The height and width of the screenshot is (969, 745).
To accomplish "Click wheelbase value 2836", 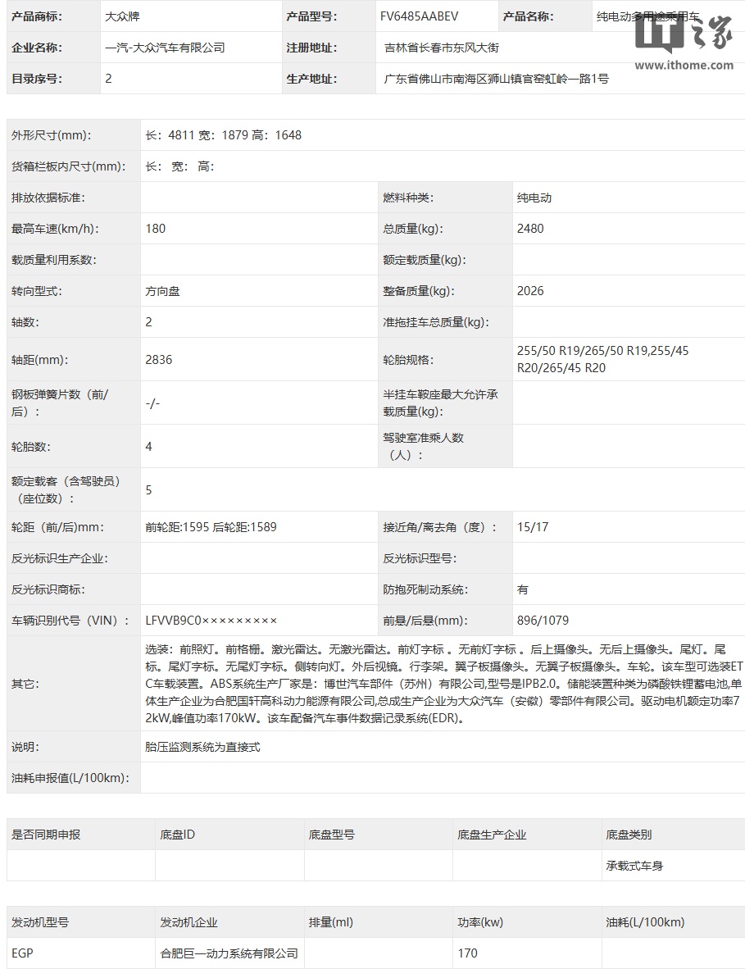I will tap(159, 360).
